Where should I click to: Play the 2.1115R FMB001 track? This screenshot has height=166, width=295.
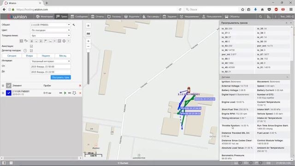pos(65,93)
